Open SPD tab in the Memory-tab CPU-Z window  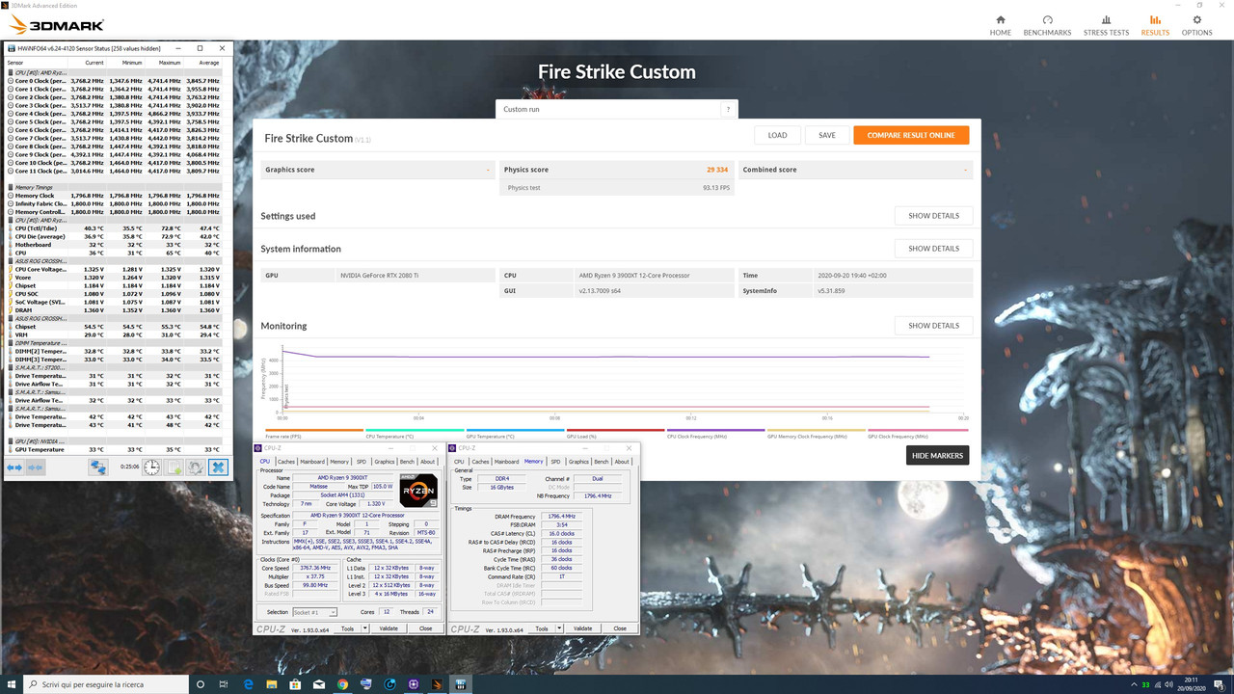tap(555, 462)
